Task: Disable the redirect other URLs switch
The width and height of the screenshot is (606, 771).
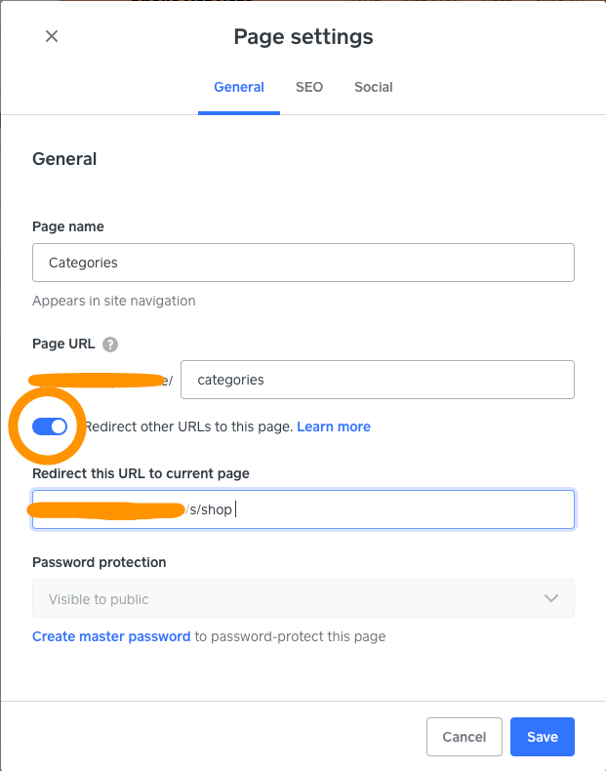Action: point(50,426)
